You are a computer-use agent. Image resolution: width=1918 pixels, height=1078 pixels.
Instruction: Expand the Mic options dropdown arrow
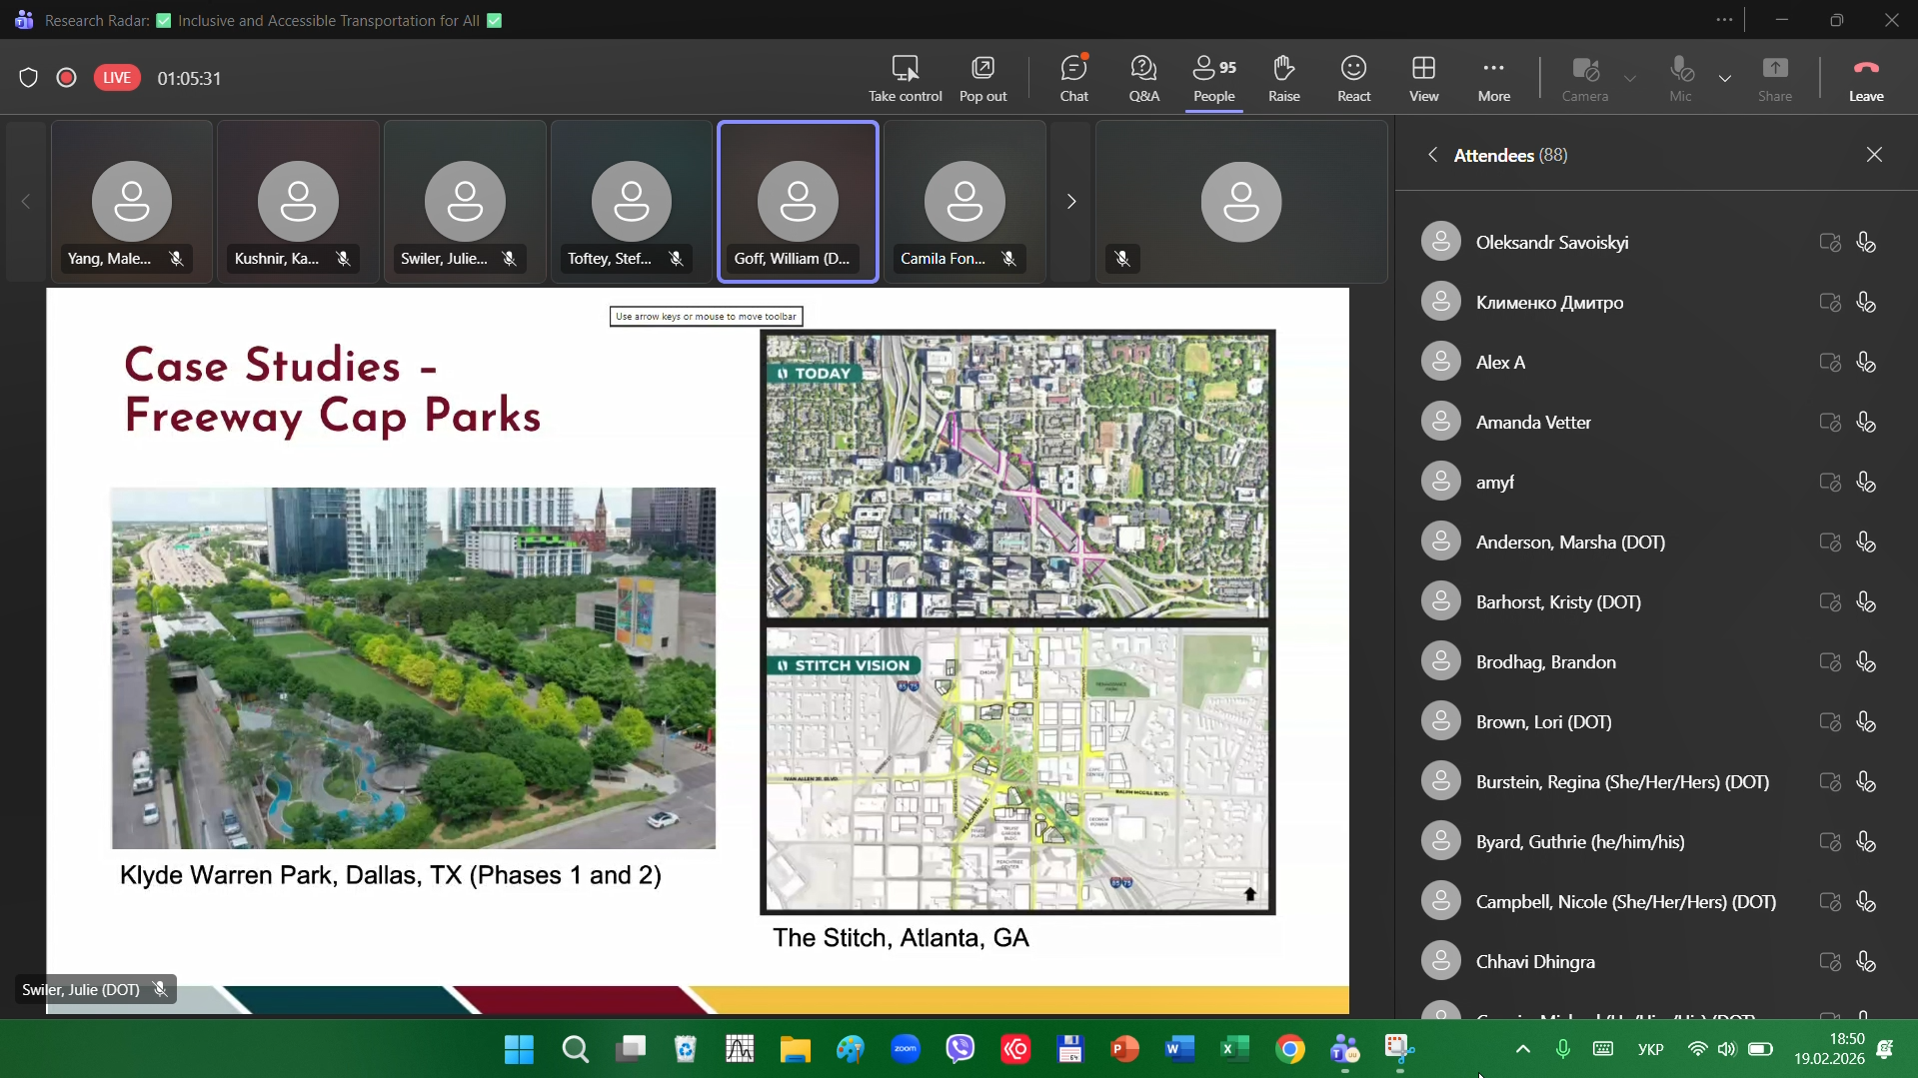point(1725,78)
